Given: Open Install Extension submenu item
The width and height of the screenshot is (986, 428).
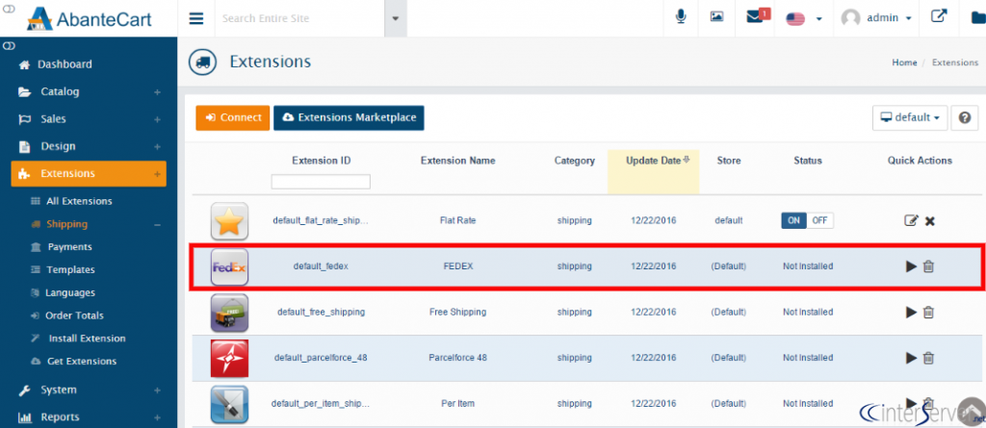Looking at the screenshot, I should pyautogui.click(x=88, y=339).
